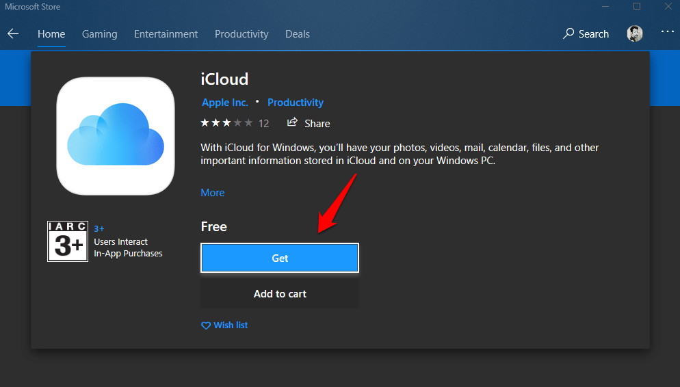Open Productivity category link under iCloud title
Screen dimensions: 680x387
(x=295, y=103)
